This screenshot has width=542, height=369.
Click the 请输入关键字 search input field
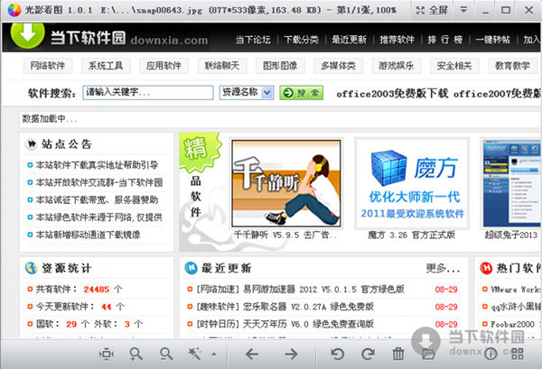[x=148, y=93]
